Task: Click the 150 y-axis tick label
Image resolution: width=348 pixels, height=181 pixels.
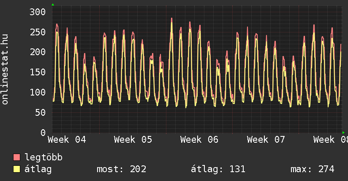Action: tap(38, 72)
